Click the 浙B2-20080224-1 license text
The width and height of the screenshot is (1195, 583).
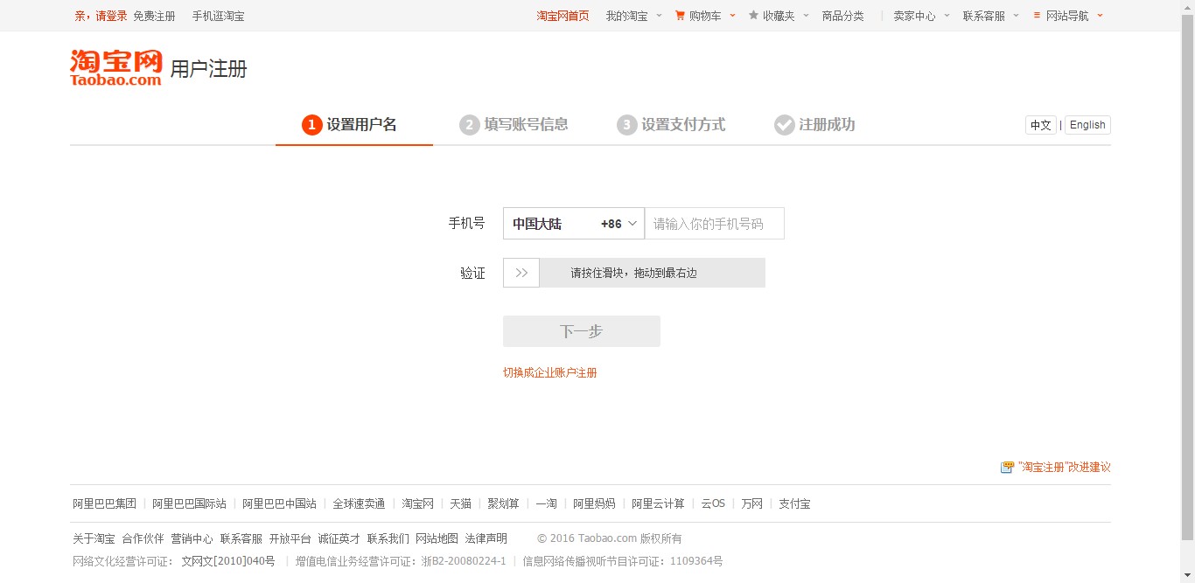pyautogui.click(x=464, y=561)
